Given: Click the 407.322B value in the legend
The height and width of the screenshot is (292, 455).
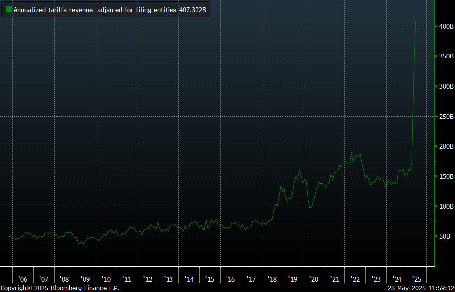Looking at the screenshot, I should tap(192, 9).
